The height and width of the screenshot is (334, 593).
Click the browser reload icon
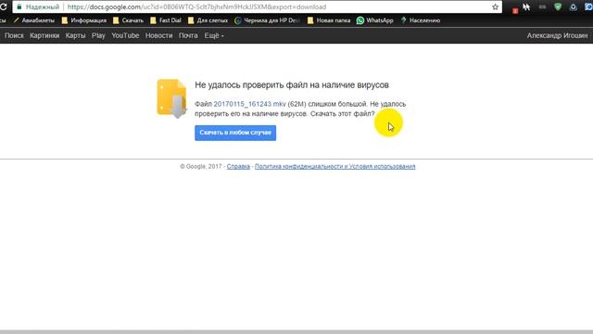point(4,6)
